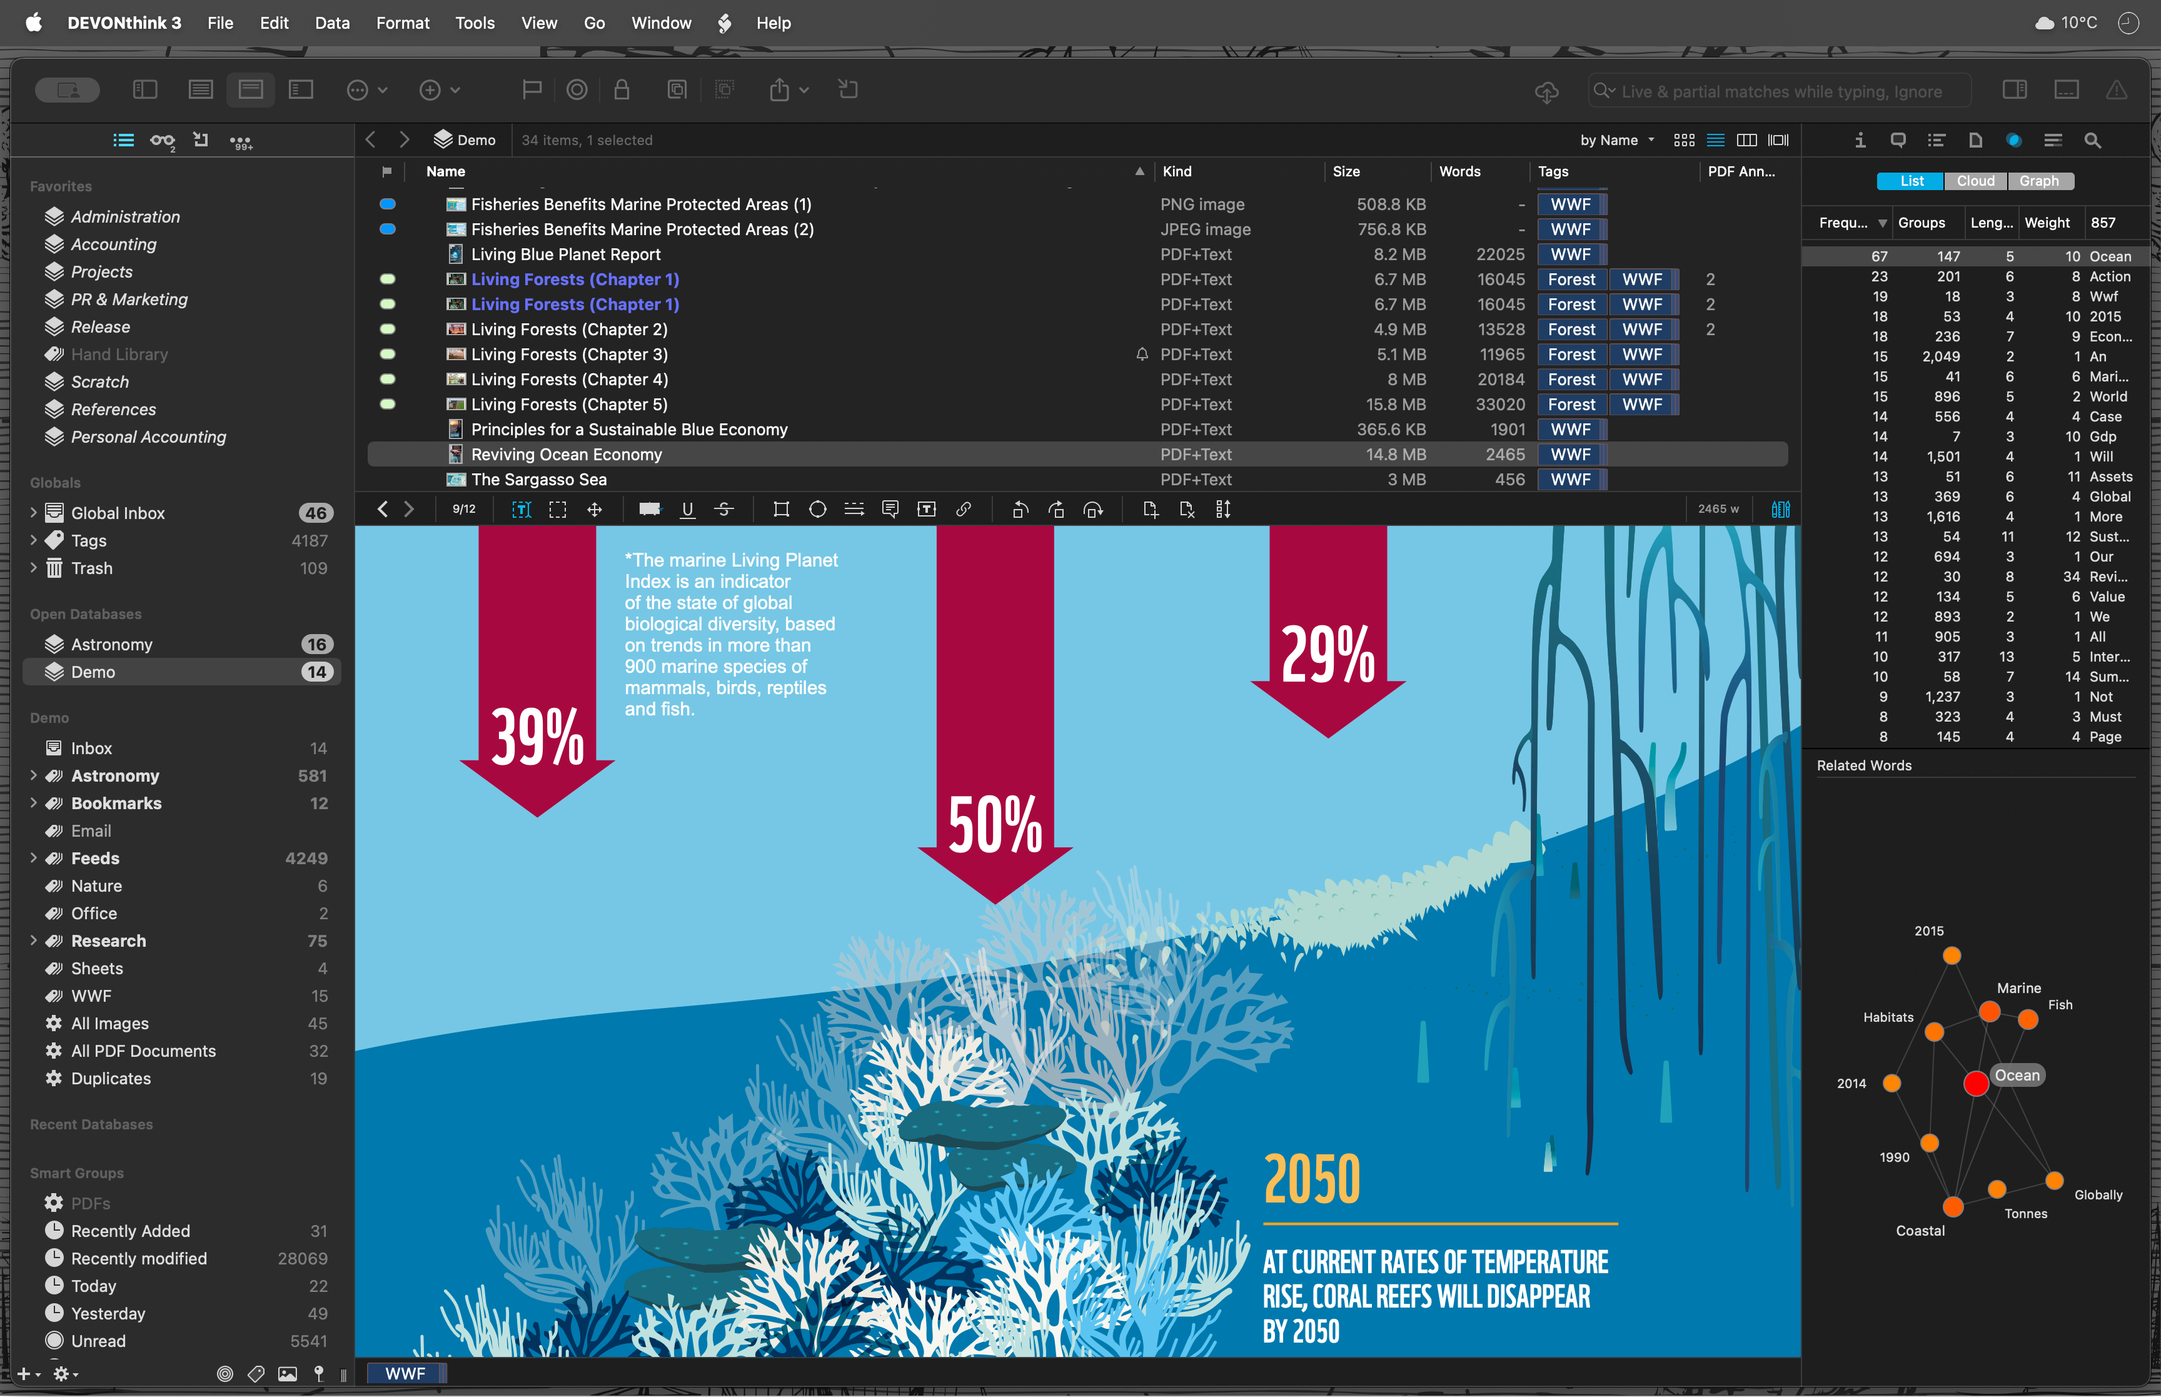The image size is (2161, 1397).
Task: Open the Data menu
Action: [332, 24]
